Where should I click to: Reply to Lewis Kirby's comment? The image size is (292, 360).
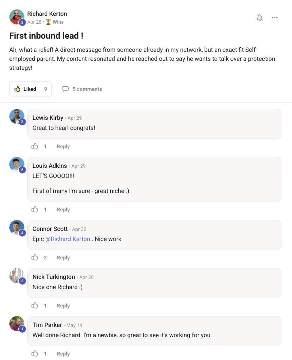pos(63,146)
